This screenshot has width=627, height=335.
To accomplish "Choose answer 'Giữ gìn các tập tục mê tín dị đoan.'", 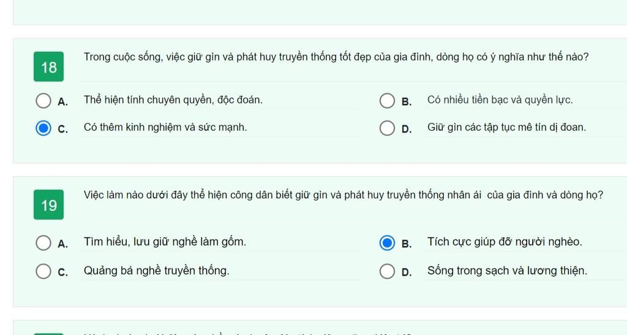I will [506, 127].
